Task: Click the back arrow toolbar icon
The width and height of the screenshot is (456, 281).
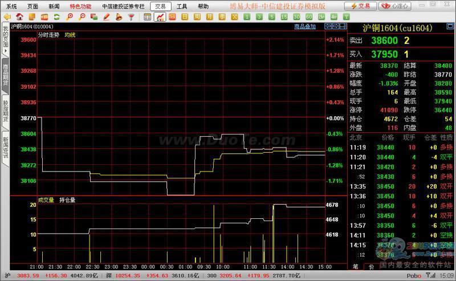Action: click(7, 17)
